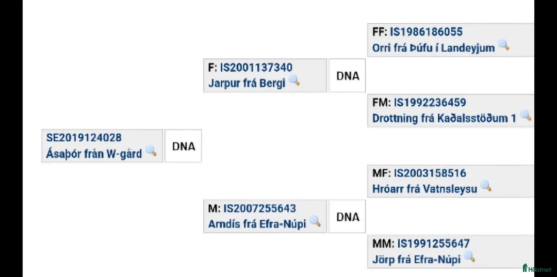Screen dimensions: 557x277
Task: Open the Jarpur frá Bergi name link
Action: click(247, 83)
